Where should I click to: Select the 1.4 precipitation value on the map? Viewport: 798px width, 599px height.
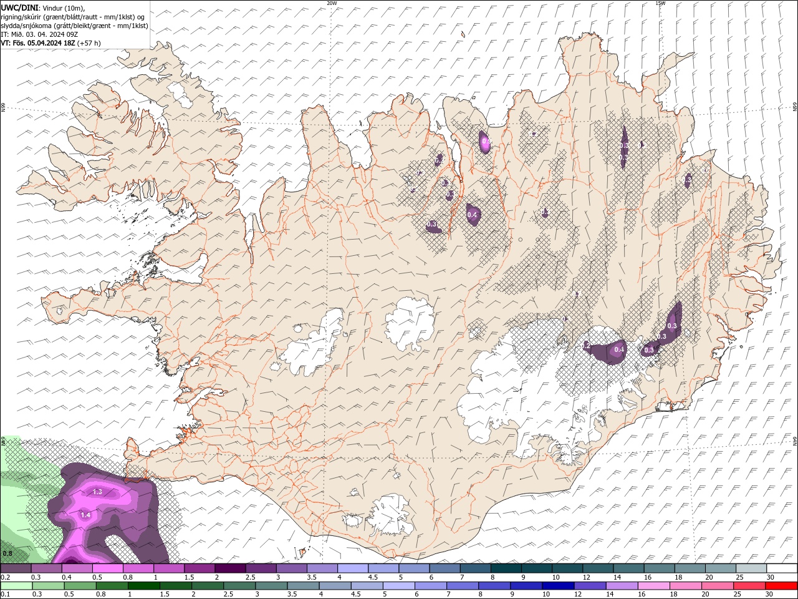[85, 515]
